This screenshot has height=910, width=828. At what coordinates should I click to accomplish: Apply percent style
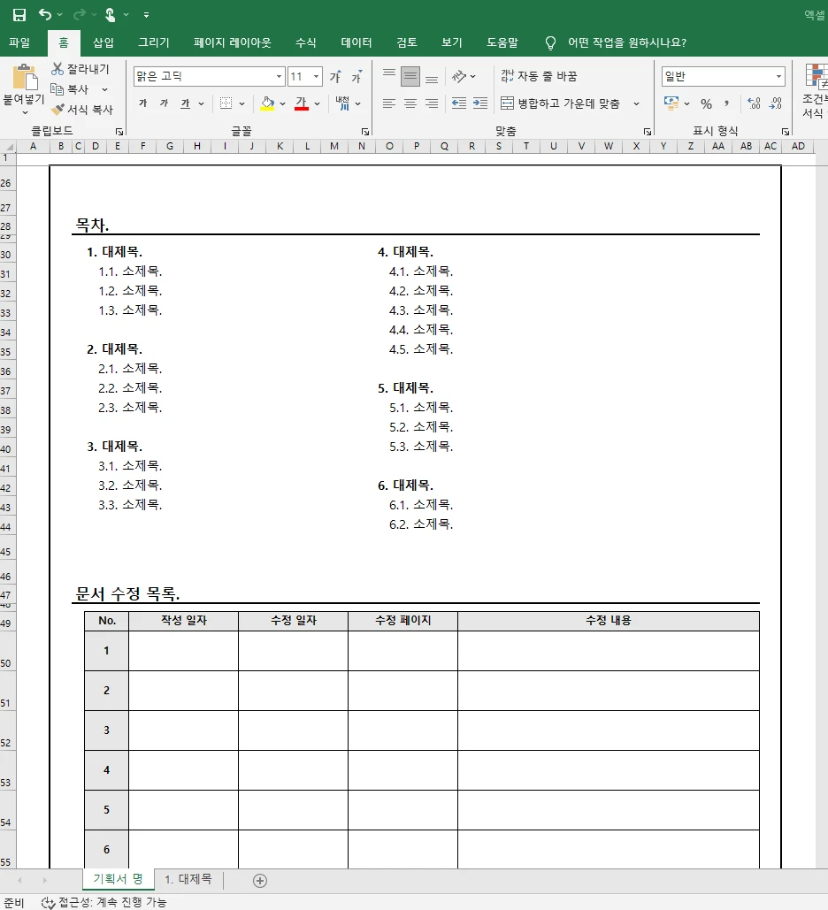click(x=706, y=103)
